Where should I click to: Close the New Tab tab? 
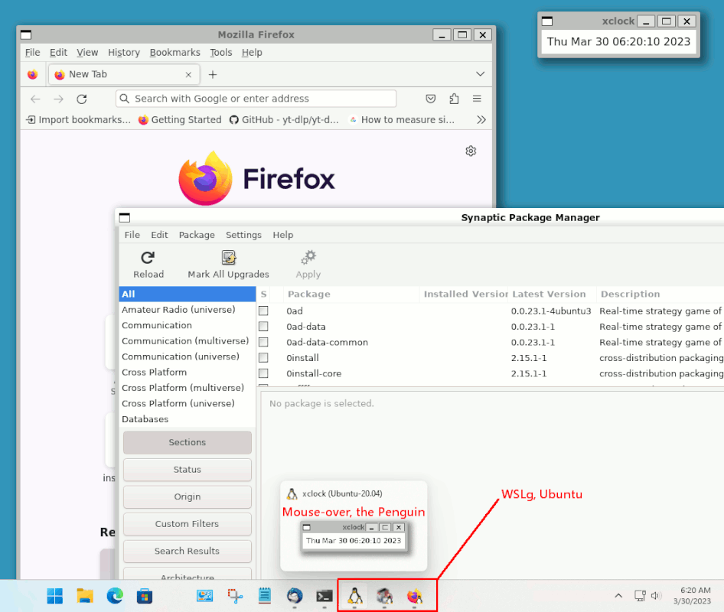[x=188, y=74]
